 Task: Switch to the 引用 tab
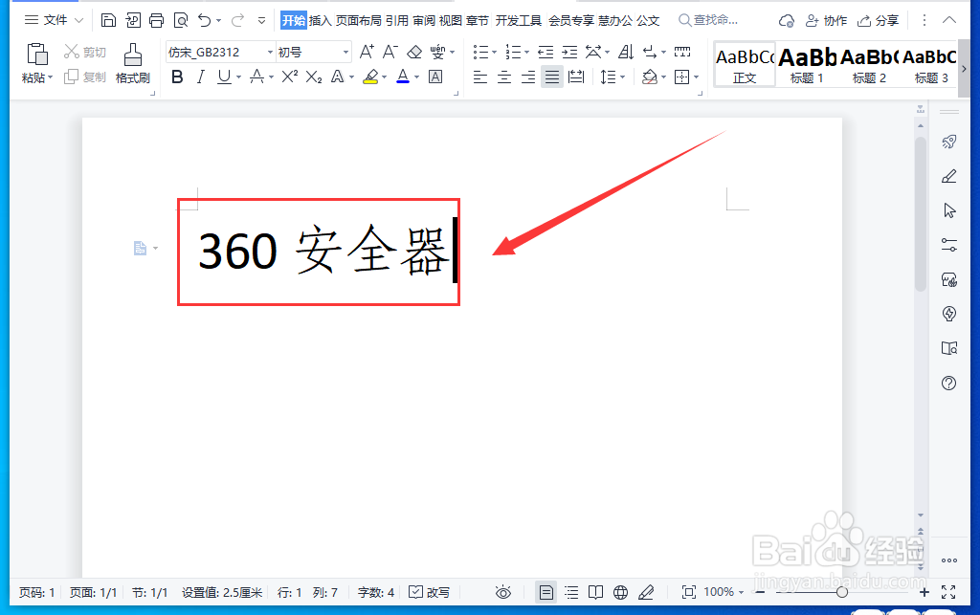[x=397, y=21]
